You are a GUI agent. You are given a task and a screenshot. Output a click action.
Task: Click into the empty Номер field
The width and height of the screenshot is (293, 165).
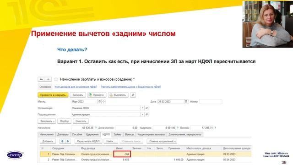pos(211,102)
